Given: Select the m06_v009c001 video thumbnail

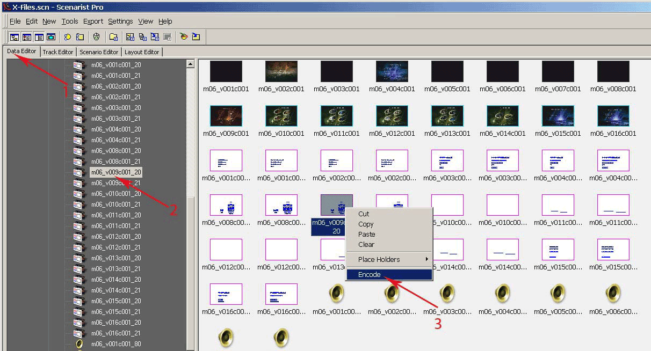Looking at the screenshot, I should (226, 116).
